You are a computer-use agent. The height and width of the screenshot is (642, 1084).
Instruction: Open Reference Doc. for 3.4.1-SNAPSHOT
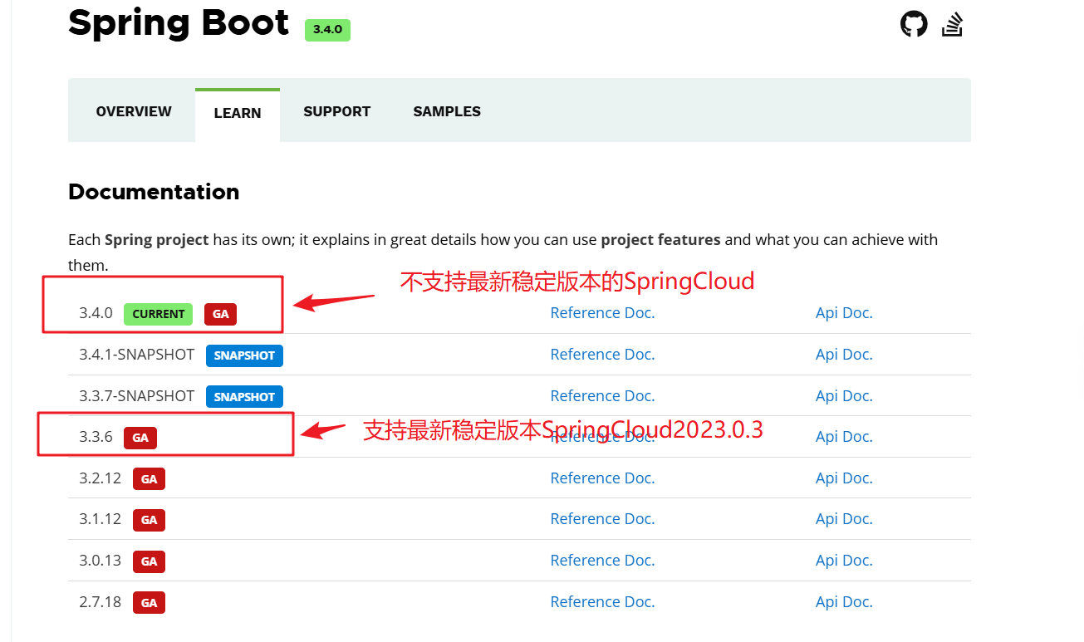tap(602, 355)
